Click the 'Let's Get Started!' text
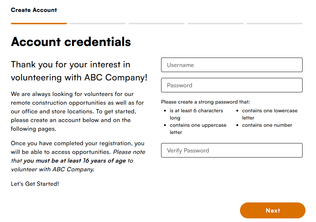This screenshot has width=316, height=222. coord(35,184)
